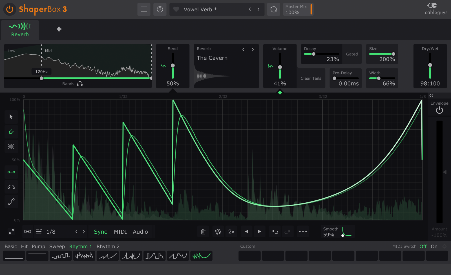Randomize the LFO curve with the dice icon
451x275 pixels.
pyautogui.click(x=218, y=231)
